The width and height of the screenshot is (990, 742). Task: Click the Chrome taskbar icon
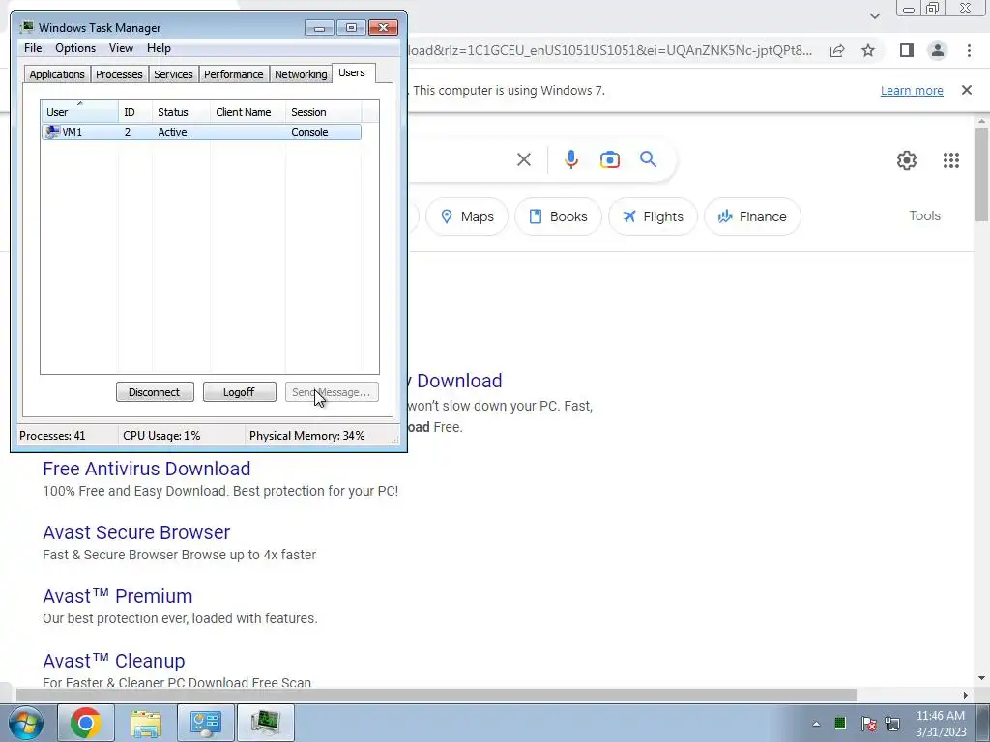pos(86,723)
